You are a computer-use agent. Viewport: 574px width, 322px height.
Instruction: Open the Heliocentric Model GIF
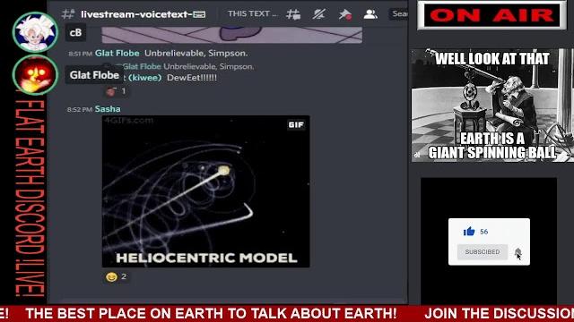(x=205, y=191)
